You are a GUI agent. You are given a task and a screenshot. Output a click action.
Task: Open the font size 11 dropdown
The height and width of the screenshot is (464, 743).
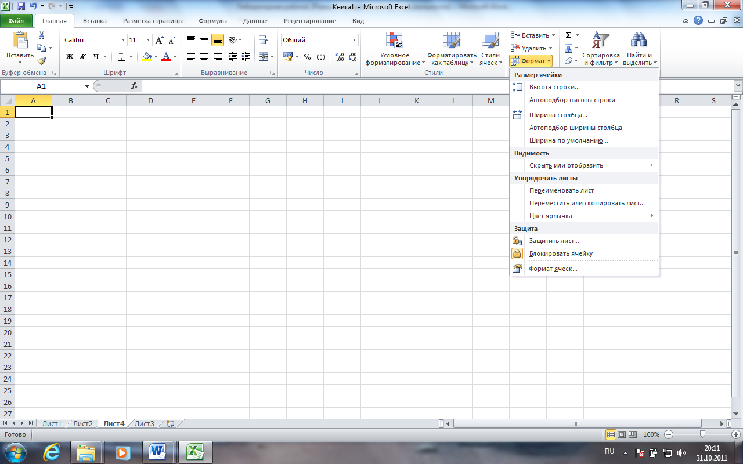tap(149, 40)
